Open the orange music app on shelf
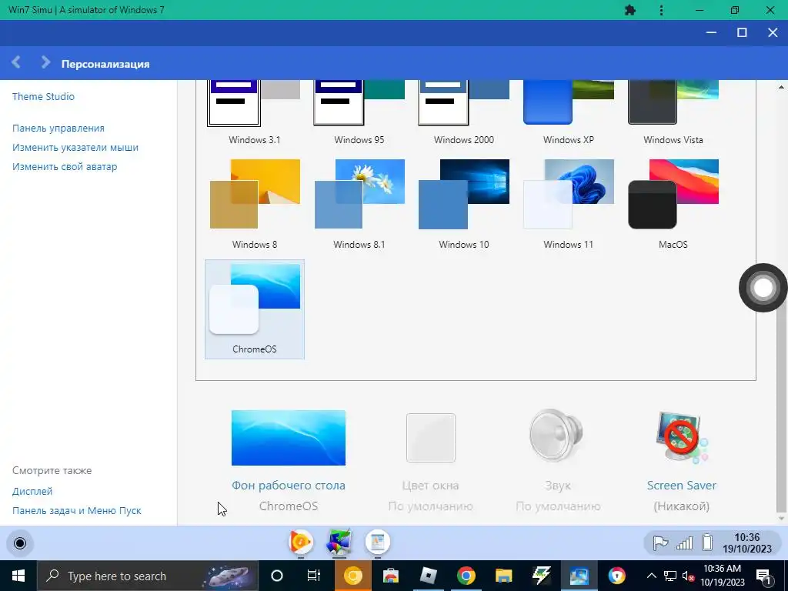Viewport: 788px width, 591px height. point(301,543)
